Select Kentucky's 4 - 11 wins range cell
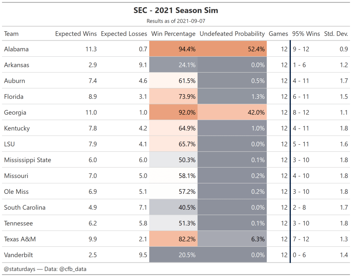 tap(301, 128)
